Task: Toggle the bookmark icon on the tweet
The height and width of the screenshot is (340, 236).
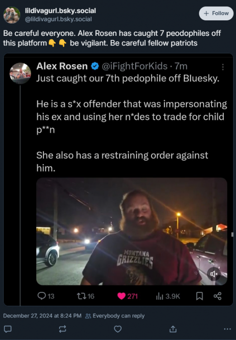Action: point(199,296)
